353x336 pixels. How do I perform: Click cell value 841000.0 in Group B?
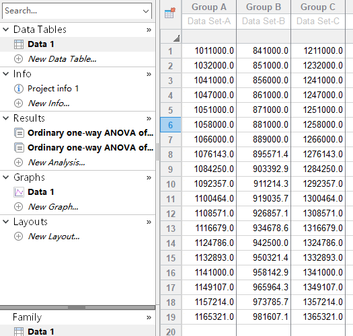(x=264, y=51)
